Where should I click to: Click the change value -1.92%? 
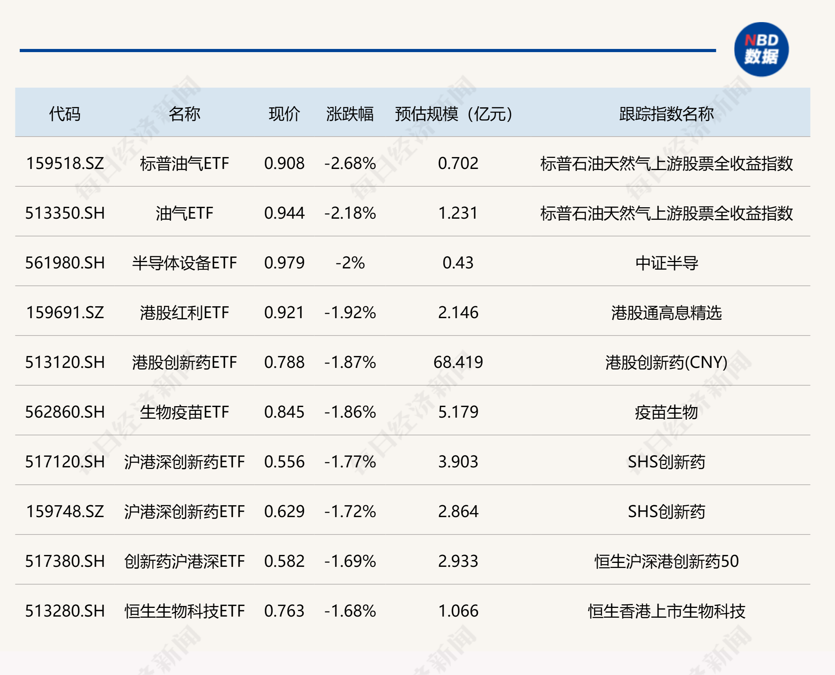(x=350, y=313)
